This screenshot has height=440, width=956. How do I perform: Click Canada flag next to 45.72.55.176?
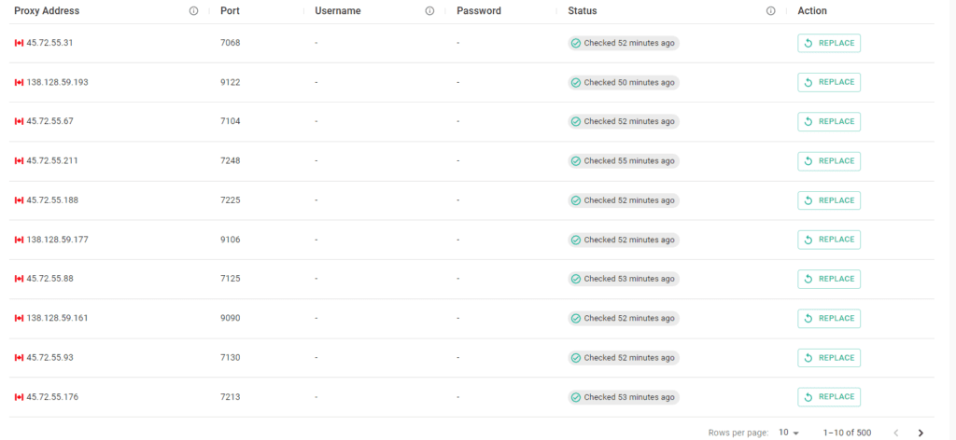pos(19,397)
